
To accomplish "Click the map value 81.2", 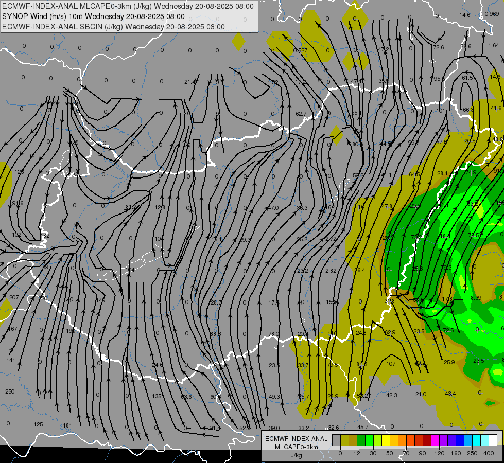I will point(131,207).
